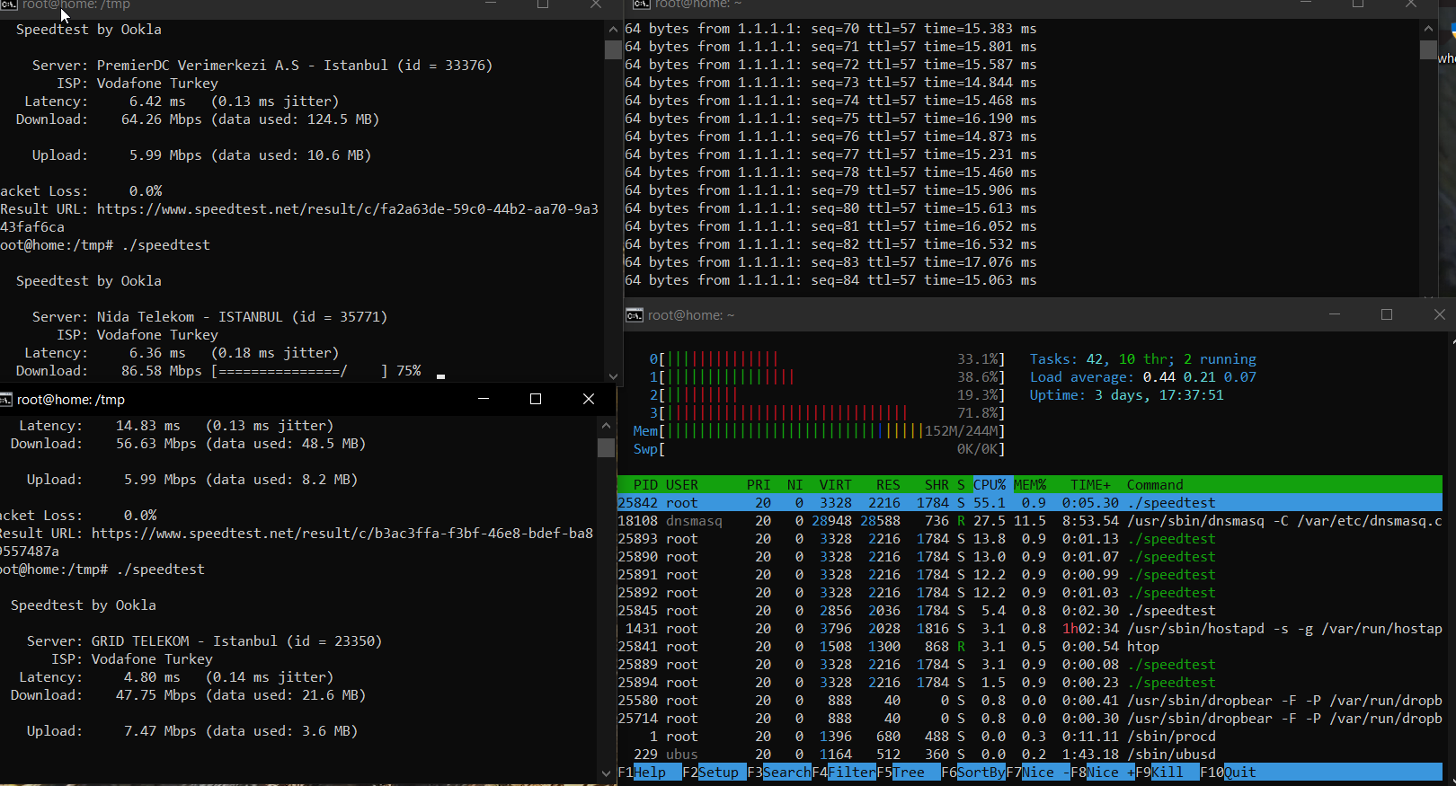Select F3 Search in htop
The height and width of the screenshot is (786, 1456).
click(x=778, y=773)
